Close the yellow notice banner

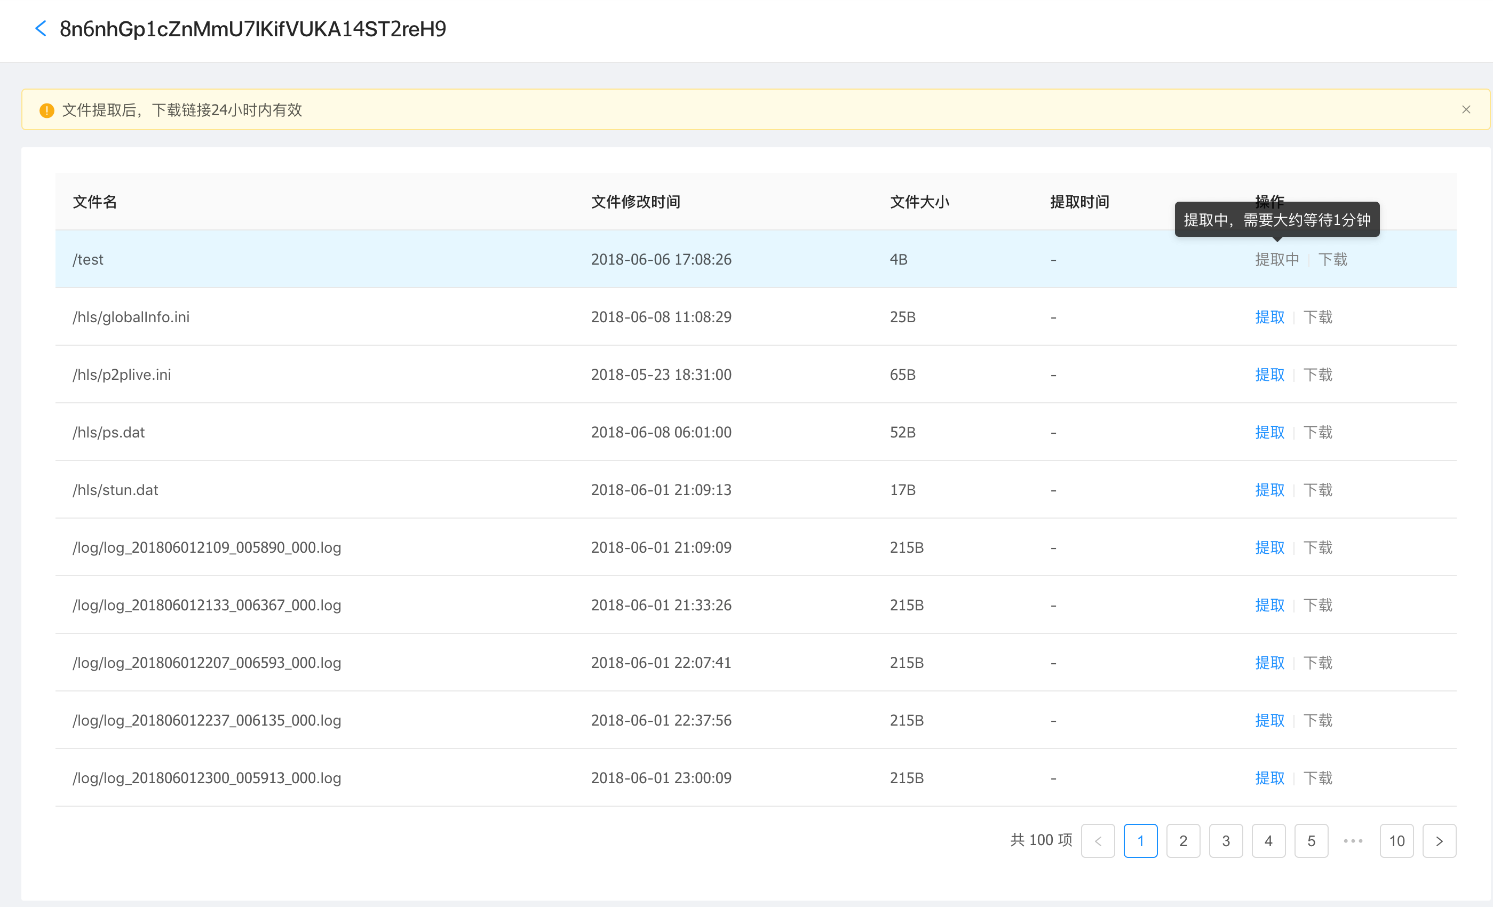pyautogui.click(x=1466, y=110)
